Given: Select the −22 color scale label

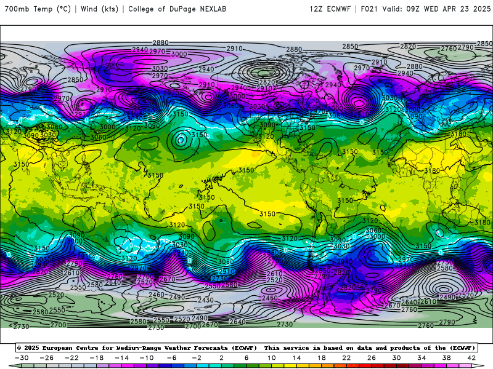Looking at the screenshot, I should [71, 358].
